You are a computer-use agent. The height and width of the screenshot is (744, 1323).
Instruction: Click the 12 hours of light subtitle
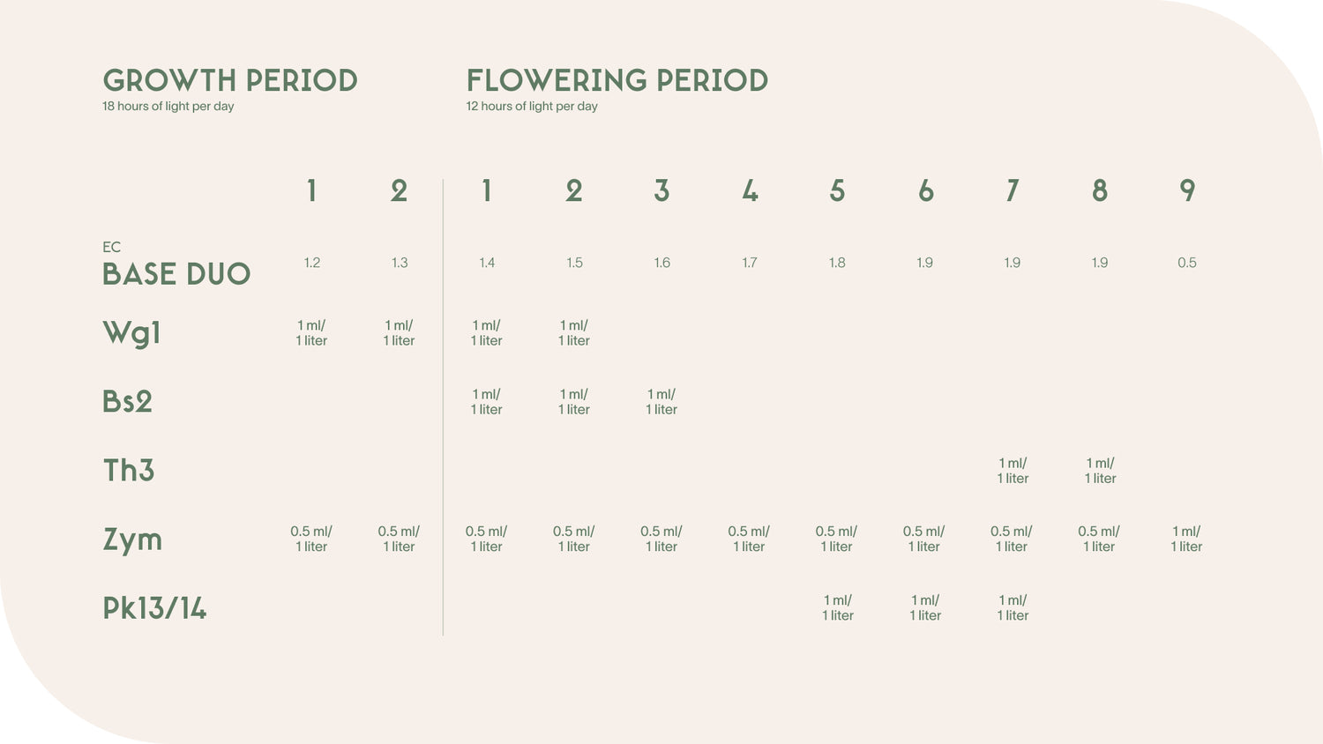point(532,107)
